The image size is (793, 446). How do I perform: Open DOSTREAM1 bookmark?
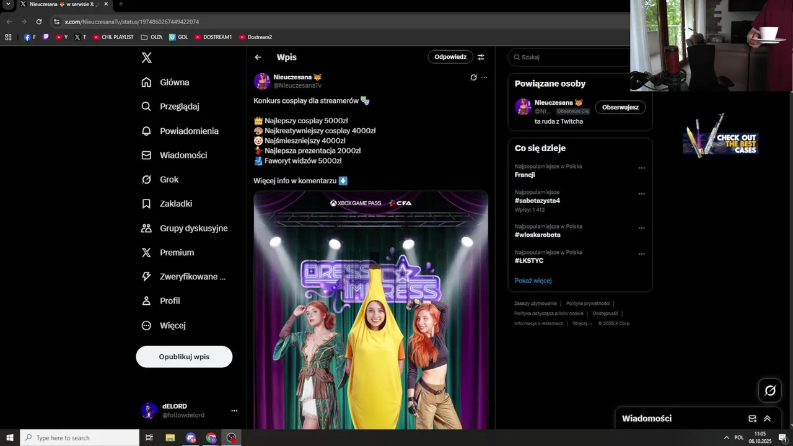(213, 37)
